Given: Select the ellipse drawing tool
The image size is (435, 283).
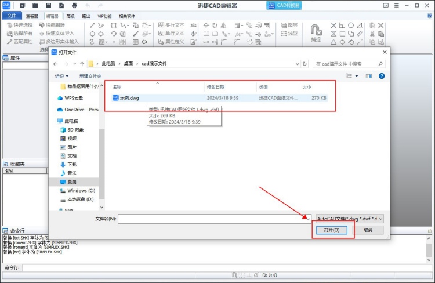Looking at the screenshot, I should coord(101,34).
